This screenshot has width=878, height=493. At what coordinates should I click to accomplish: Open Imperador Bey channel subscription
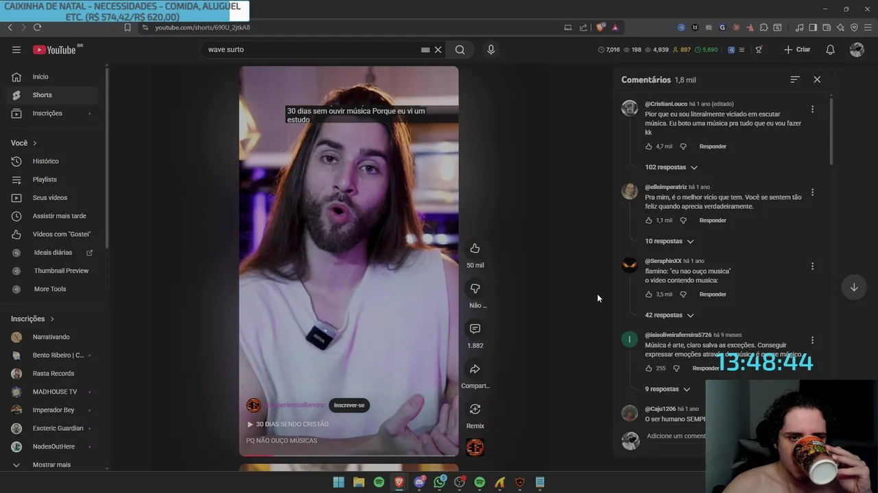(52, 410)
